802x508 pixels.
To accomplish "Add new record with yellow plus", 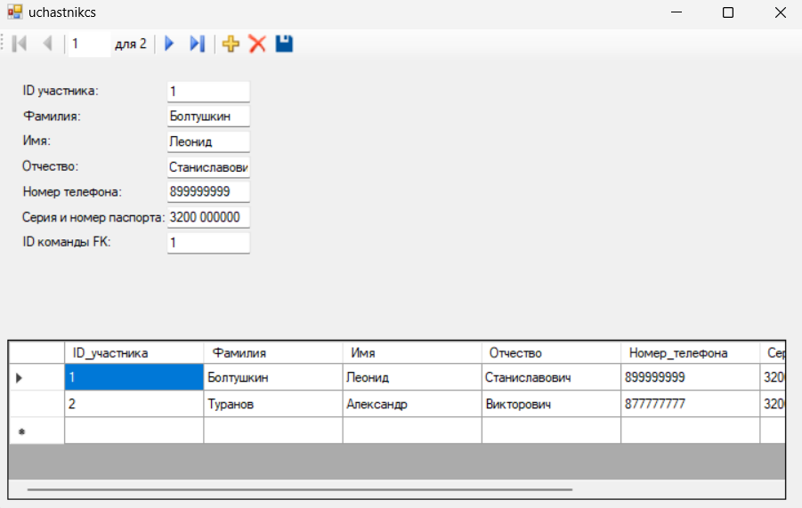I will tap(231, 44).
